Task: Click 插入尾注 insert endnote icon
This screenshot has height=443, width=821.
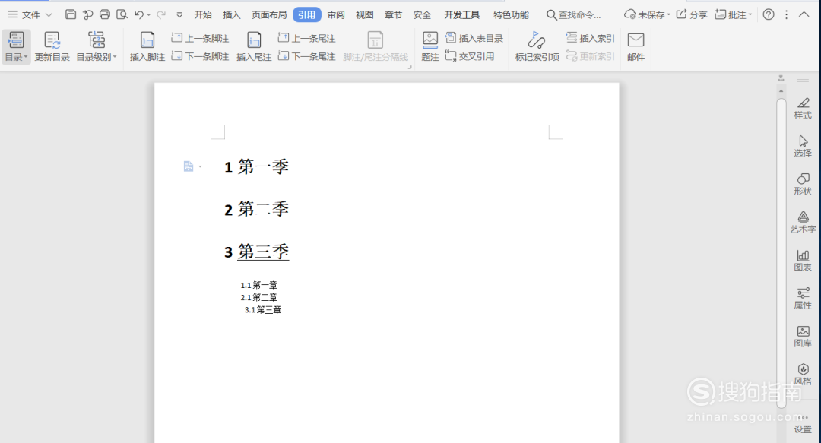Action: tap(254, 40)
